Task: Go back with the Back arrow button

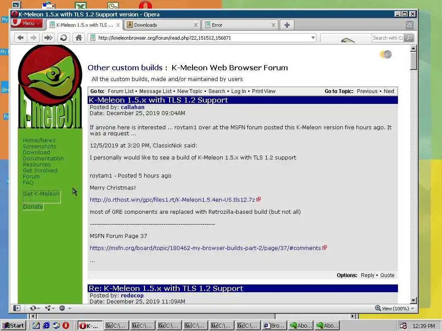Action: click(x=20, y=38)
